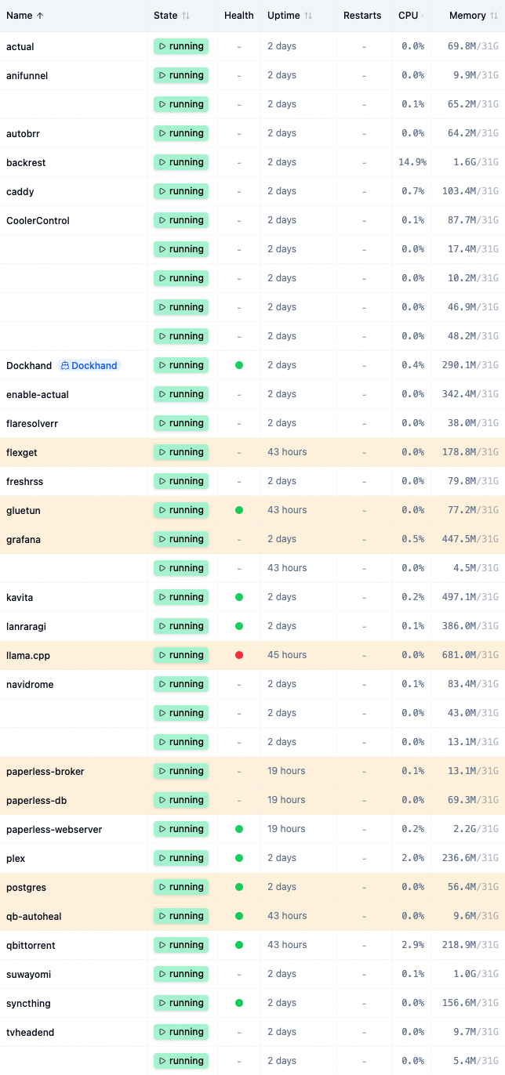Click the Restarts column header

[362, 16]
